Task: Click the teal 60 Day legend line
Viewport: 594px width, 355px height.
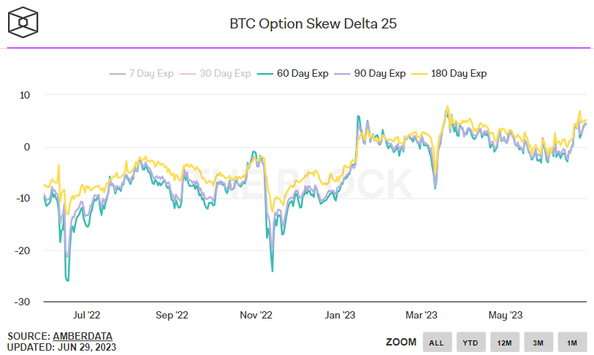Action: point(264,74)
